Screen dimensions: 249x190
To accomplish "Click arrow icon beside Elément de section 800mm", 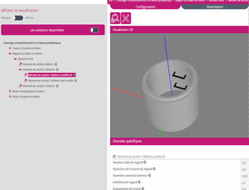I will [20, 64].
